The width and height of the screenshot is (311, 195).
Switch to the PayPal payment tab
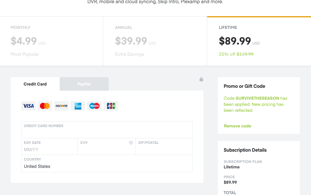pos(84,84)
